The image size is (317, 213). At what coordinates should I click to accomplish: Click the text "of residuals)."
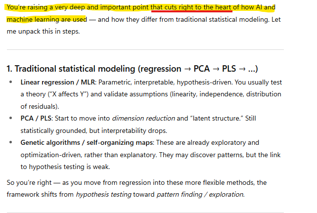tap(40, 106)
